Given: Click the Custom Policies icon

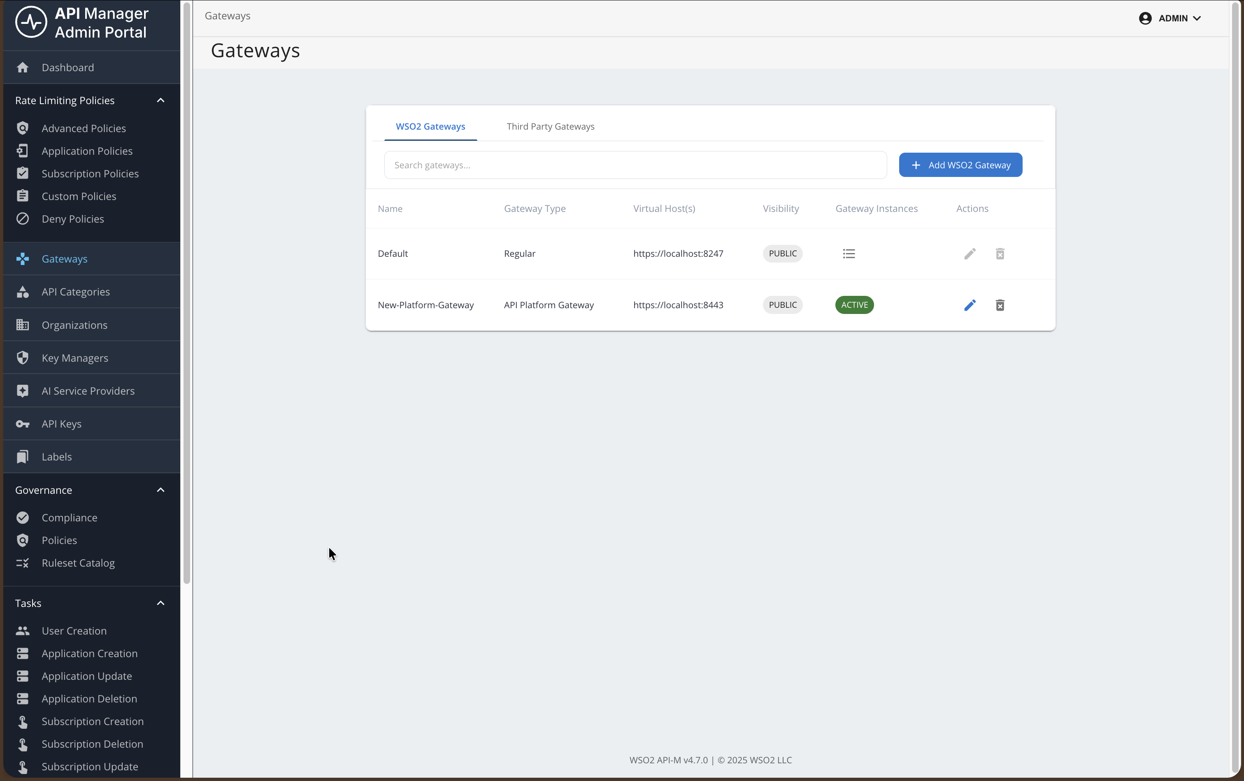Looking at the screenshot, I should (x=22, y=196).
